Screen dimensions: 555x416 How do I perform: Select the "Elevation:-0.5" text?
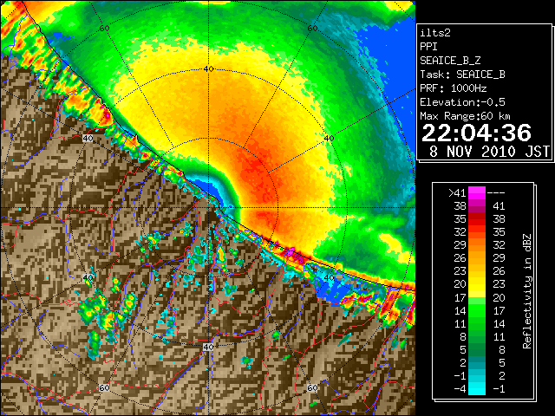tap(462, 102)
